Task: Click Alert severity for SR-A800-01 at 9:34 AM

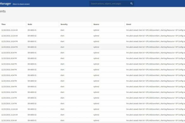Action: (62, 120)
